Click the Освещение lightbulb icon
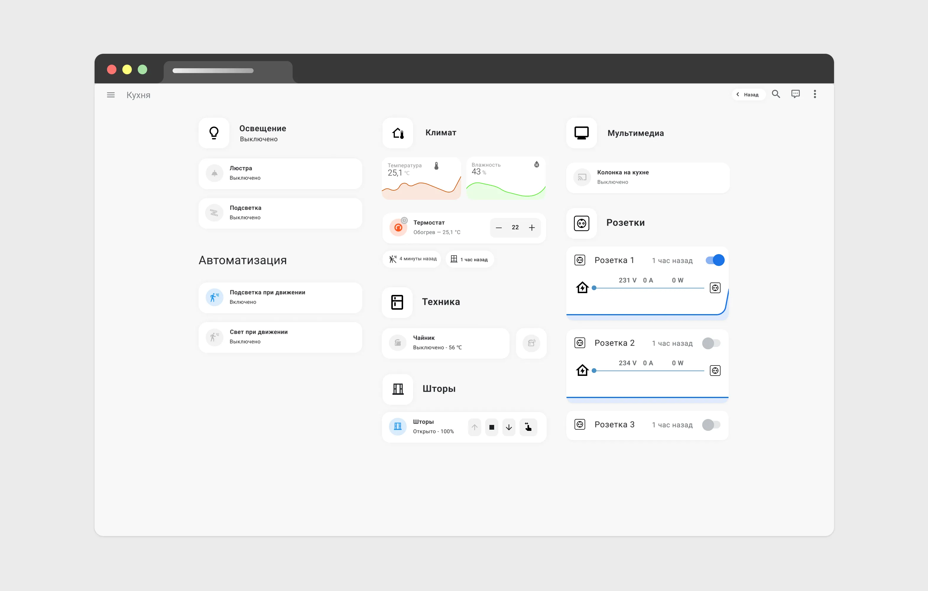The image size is (928, 591). [214, 133]
